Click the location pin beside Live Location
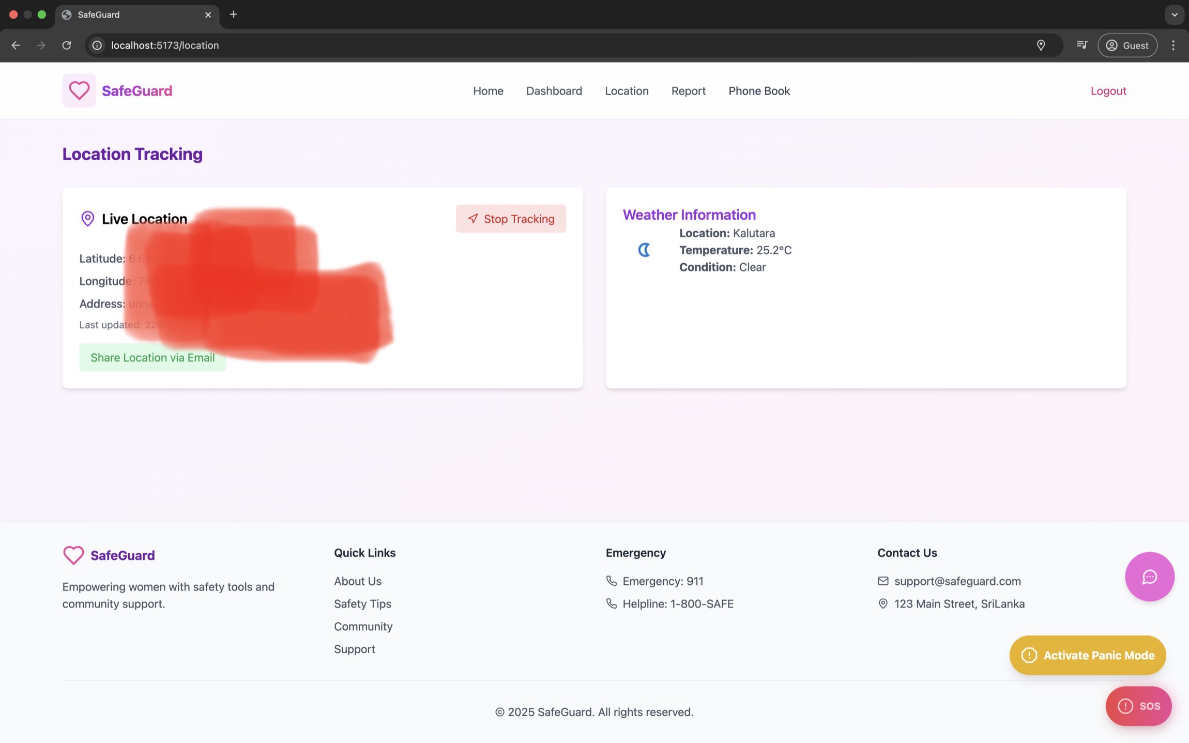Viewport: 1189px width, 743px height. [87, 219]
